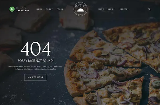Click the Localita brand name text
Image resolution: width=160 pixels, height=105 pixels.
(x=81, y=6)
